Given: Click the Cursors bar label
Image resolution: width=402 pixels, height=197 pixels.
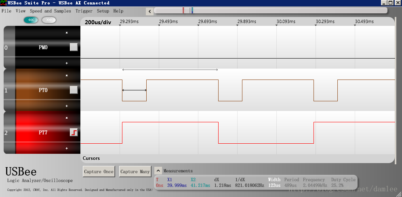Looking at the screenshot, I should pos(91,158).
